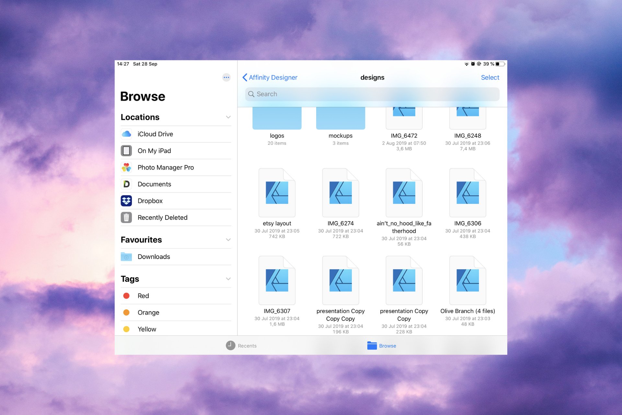
Task: Click the '39 %' battery percentage
Action: pyautogui.click(x=489, y=64)
